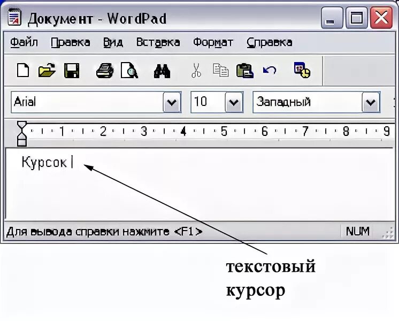Open Print Preview from the toolbar

129,71
